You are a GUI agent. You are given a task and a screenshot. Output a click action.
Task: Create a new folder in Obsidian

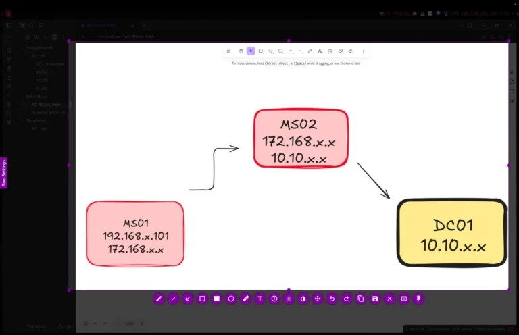coord(36,37)
